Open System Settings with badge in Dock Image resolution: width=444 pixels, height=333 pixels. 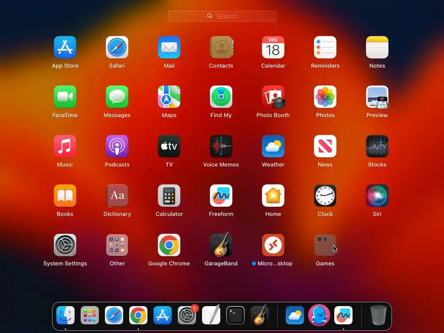point(187,315)
